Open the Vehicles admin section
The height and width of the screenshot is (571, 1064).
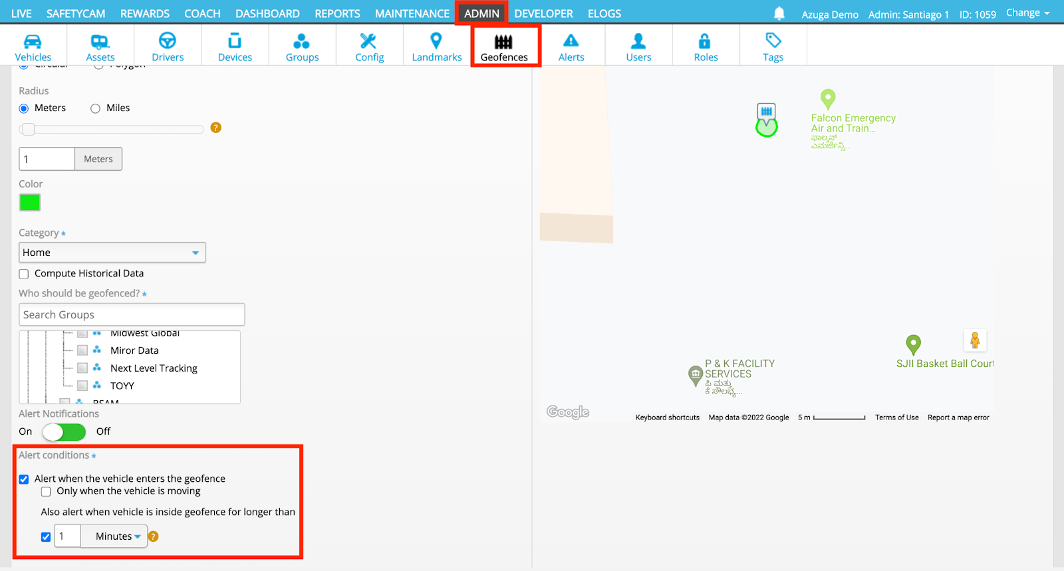(x=33, y=46)
